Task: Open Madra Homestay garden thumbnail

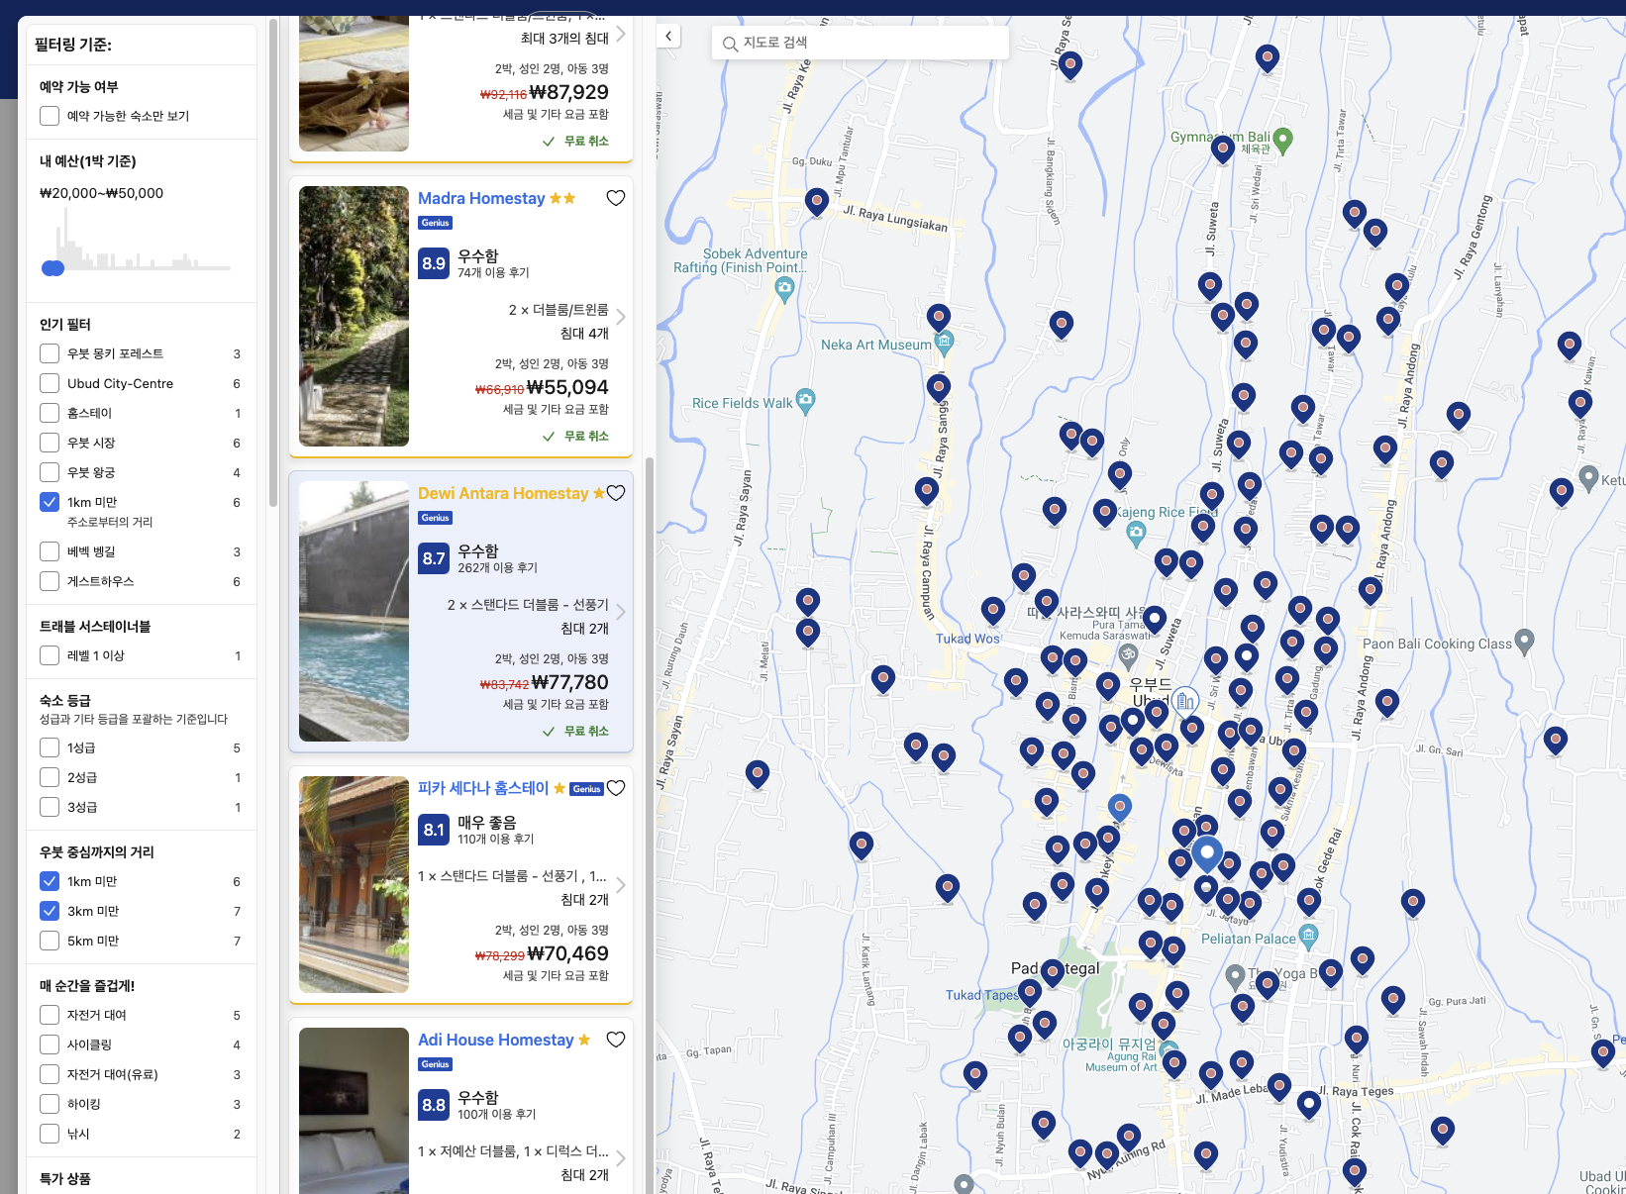Action: (x=354, y=316)
